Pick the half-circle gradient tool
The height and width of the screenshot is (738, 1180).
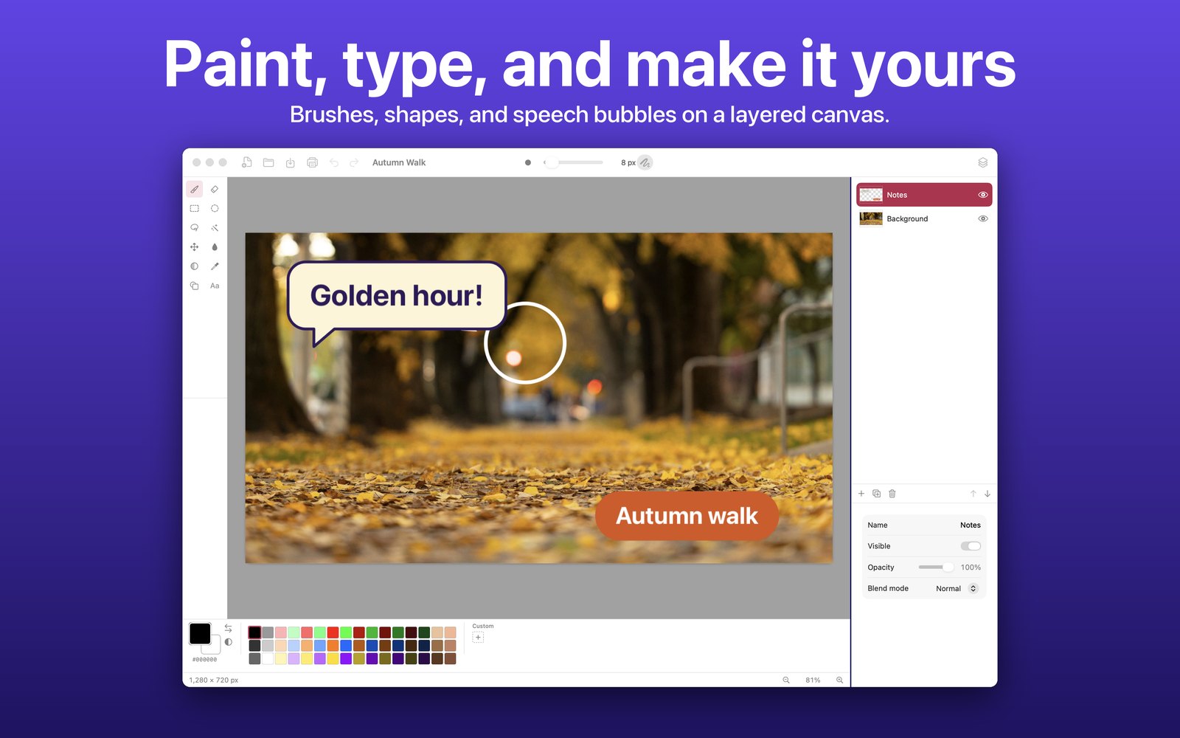195,266
